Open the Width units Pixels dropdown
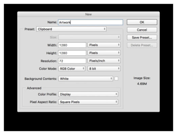 104,45
